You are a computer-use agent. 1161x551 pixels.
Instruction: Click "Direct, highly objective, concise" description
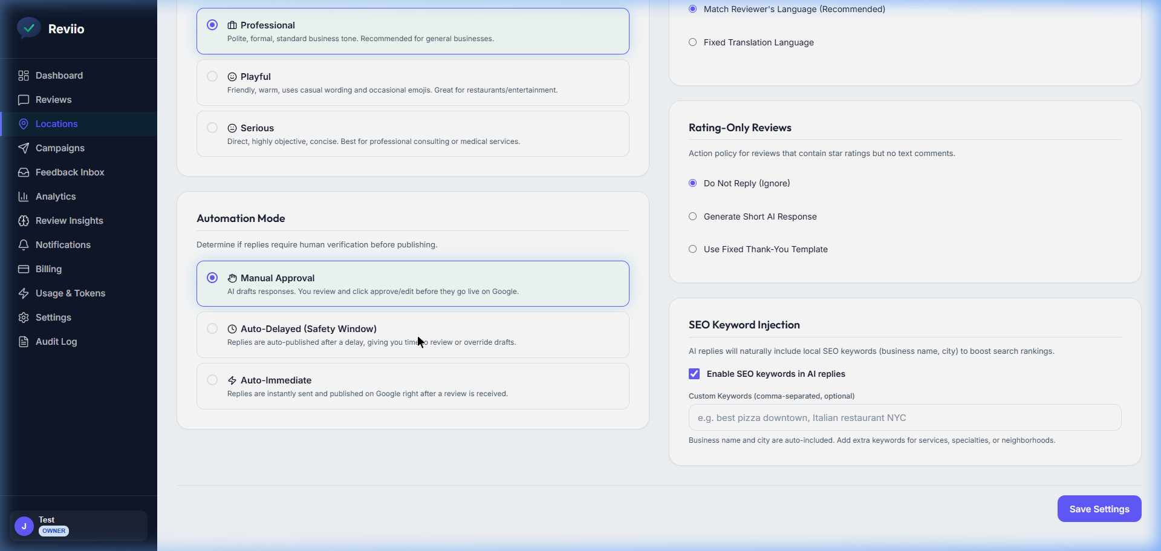pos(374,142)
